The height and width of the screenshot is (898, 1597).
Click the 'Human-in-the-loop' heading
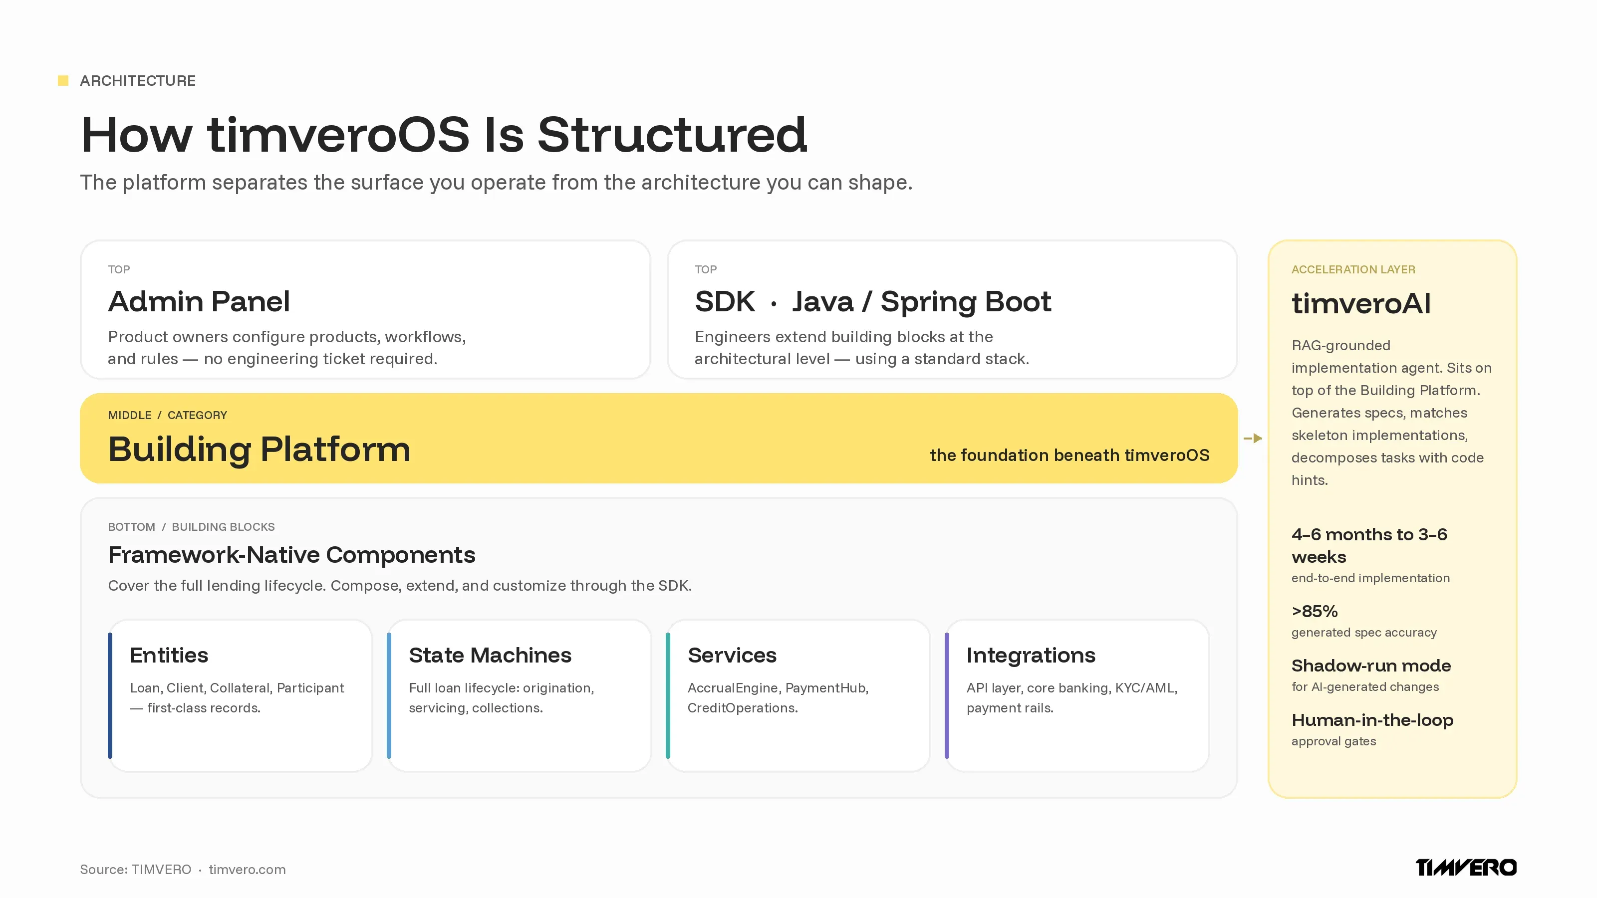pyautogui.click(x=1372, y=721)
